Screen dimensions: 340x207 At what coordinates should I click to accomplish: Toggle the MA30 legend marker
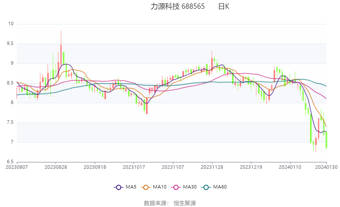(x=176, y=187)
